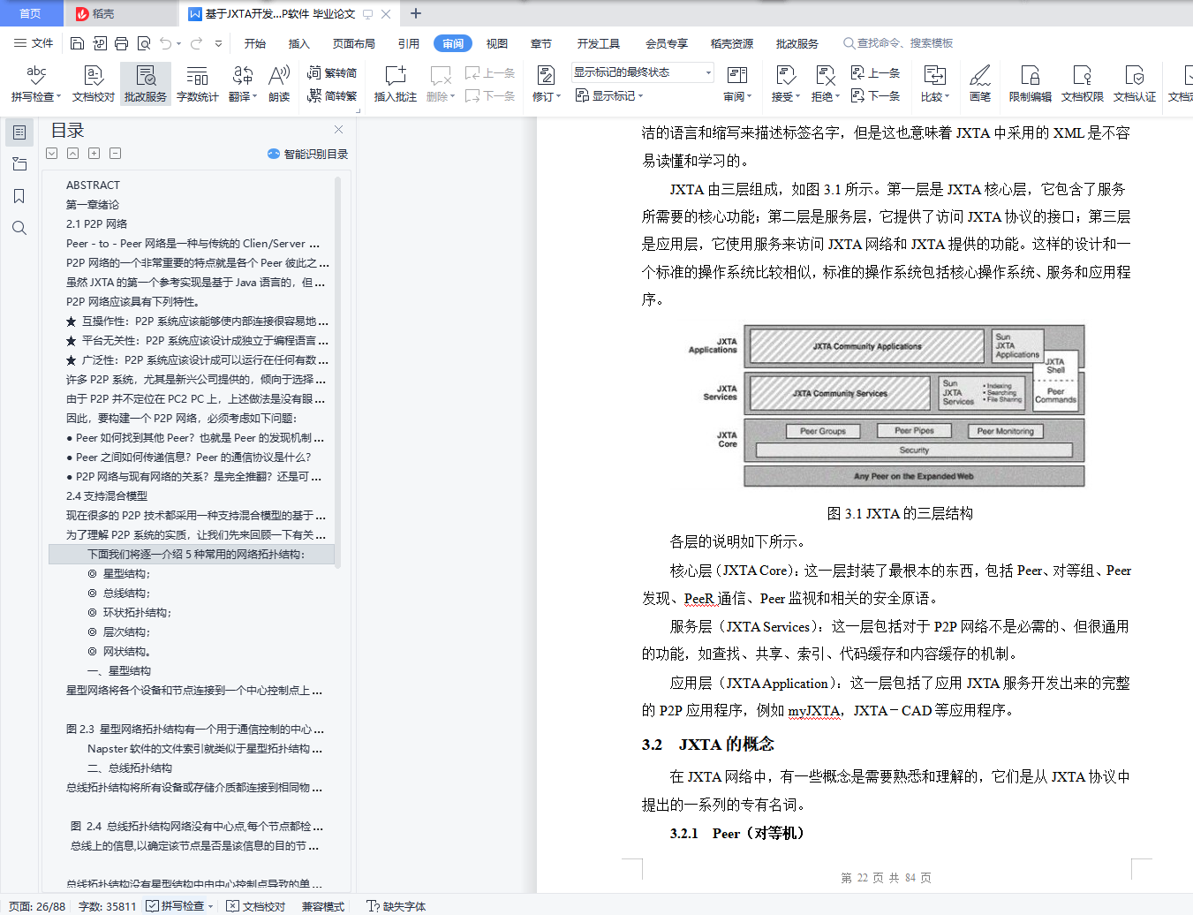This screenshot has height=915, width=1193.
Task: Switch to the 视图 ribbon tab
Action: 497,43
